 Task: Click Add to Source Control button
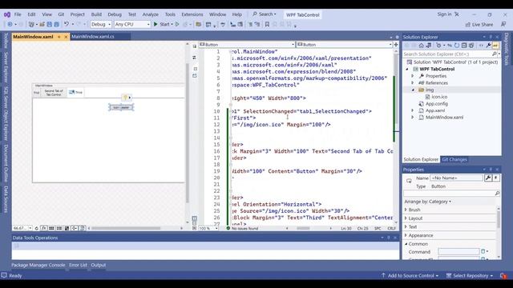pos(410,275)
